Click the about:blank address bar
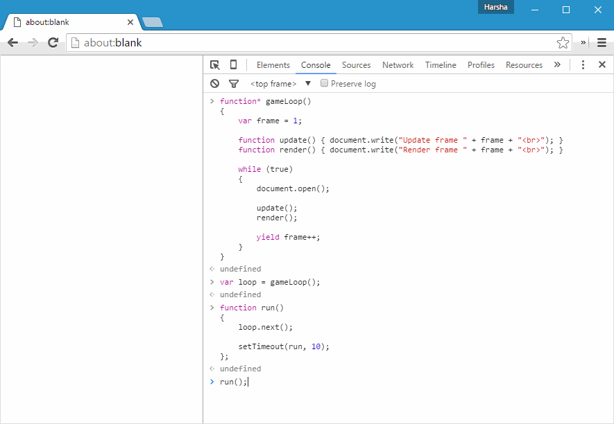614x424 pixels. 319,43
